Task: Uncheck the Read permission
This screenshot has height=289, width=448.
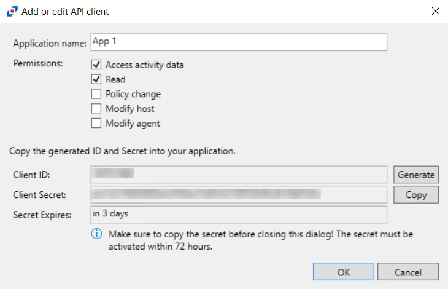Action: coord(96,79)
